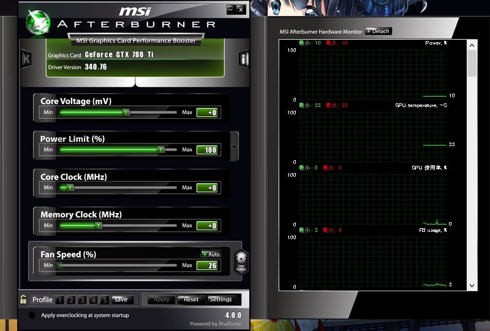Screen dimensions: 490x331
Task: Click the Power Limit 100 value field
Action: (x=207, y=150)
